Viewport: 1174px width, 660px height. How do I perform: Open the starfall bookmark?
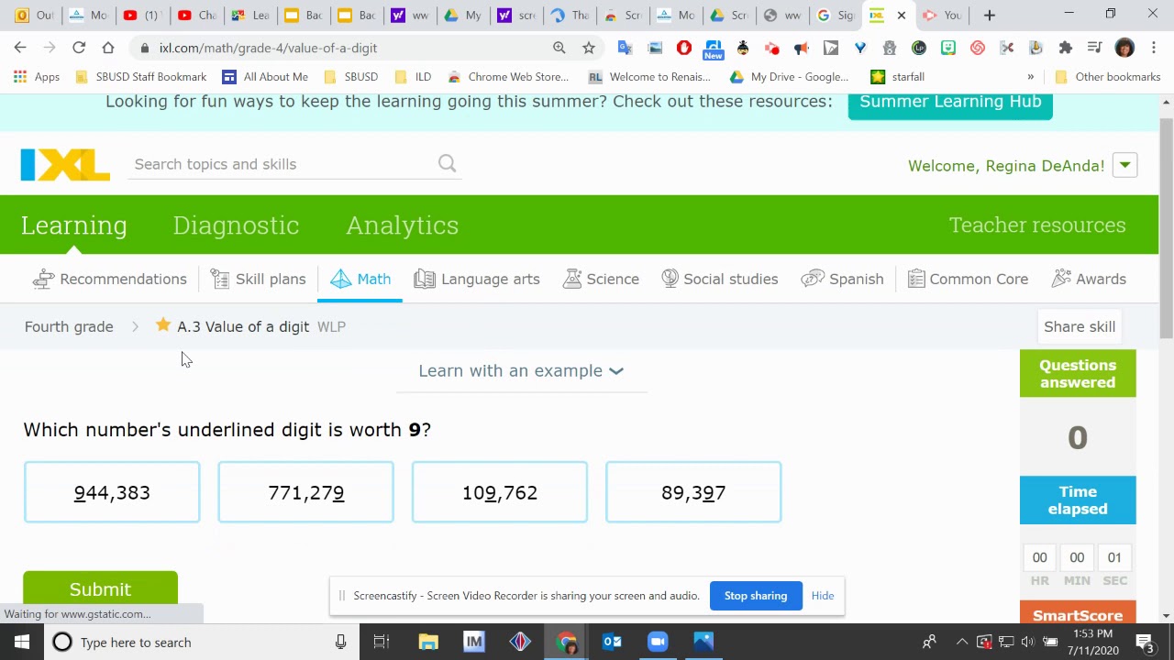click(897, 77)
